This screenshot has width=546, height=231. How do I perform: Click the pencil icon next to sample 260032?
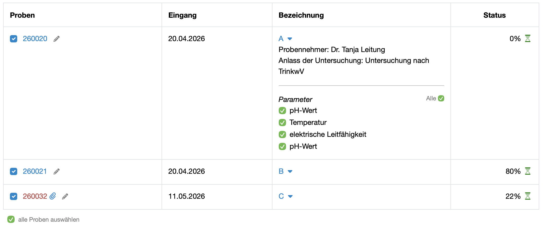tap(65, 196)
